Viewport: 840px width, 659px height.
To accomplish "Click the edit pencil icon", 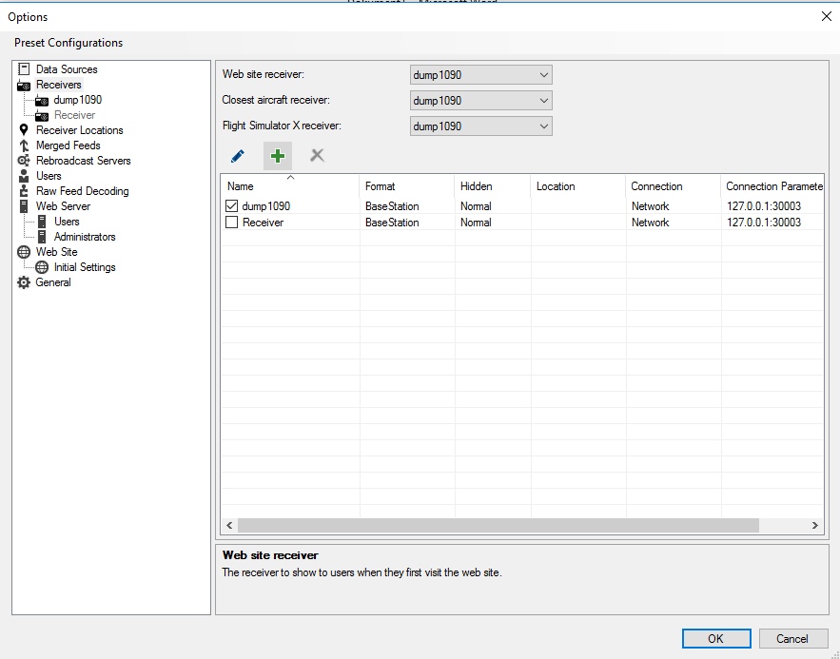I will point(237,156).
